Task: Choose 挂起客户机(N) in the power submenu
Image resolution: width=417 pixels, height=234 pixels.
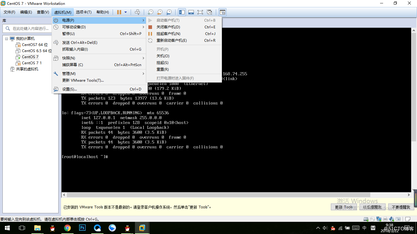Action: point(184,34)
